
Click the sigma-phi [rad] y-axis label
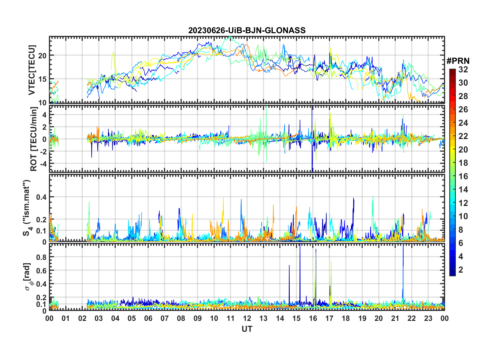coord(28,277)
